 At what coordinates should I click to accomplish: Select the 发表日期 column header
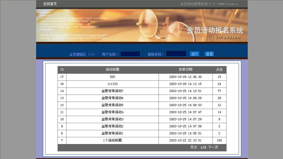186,69
